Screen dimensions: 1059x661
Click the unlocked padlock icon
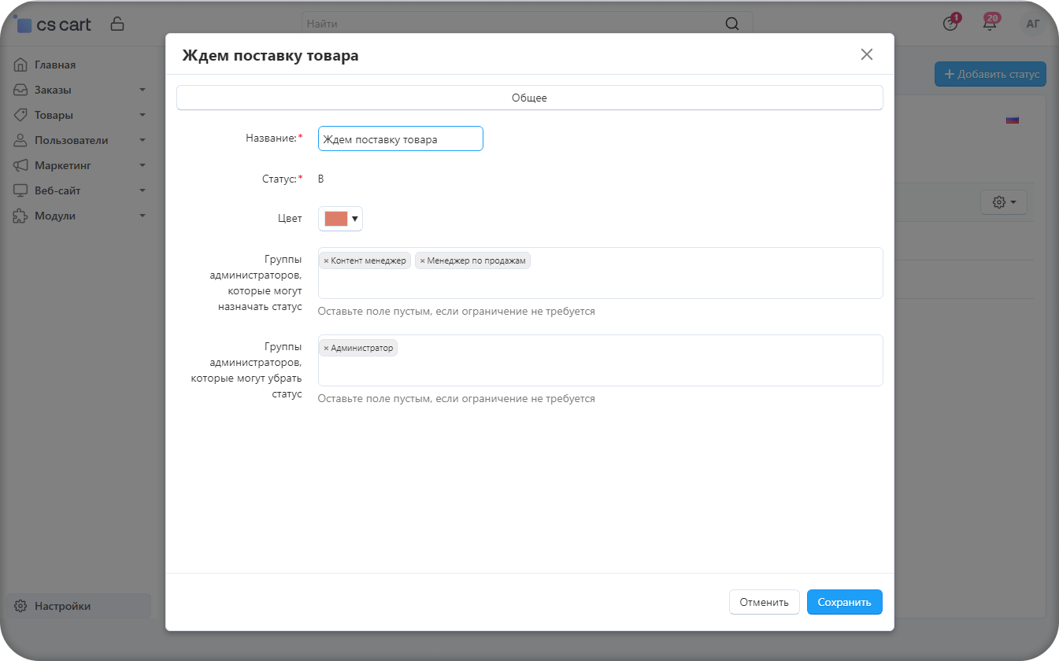pos(117,24)
